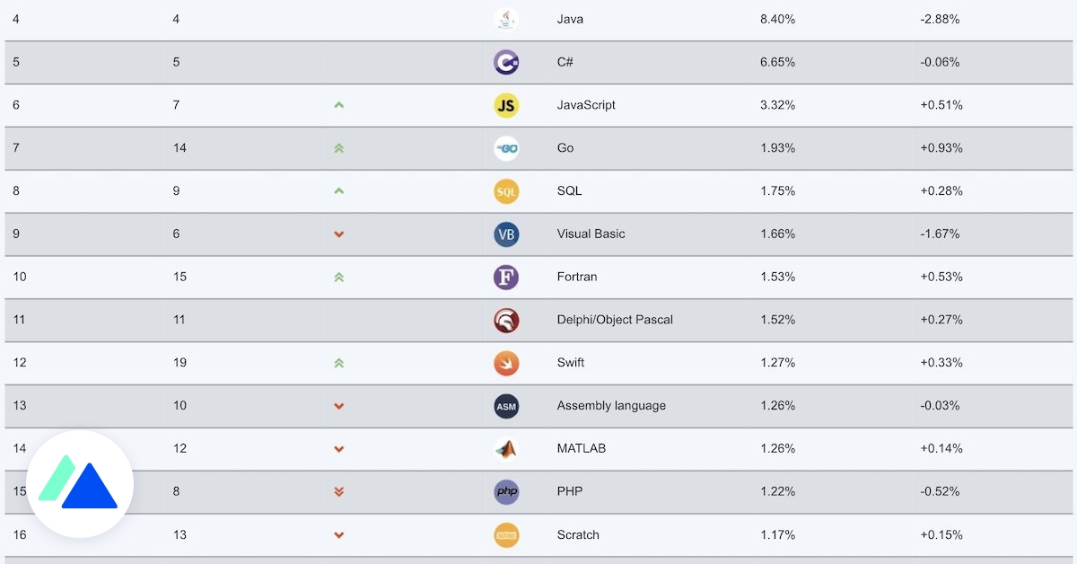Click the blue-green triangle logo badge
This screenshot has height=564, width=1077.
click(x=80, y=485)
